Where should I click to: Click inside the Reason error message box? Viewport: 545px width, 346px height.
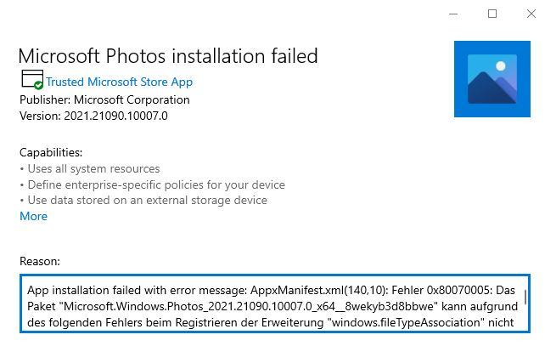pos(275,303)
